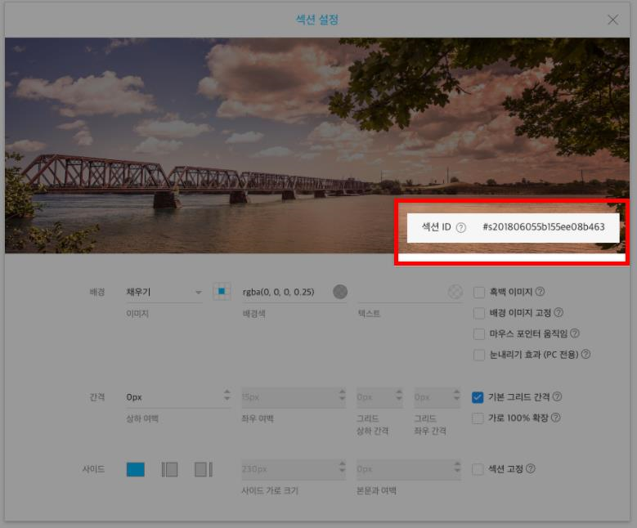Show help for 섹션 고정
Viewport: 637px width, 528px height.
531,468
